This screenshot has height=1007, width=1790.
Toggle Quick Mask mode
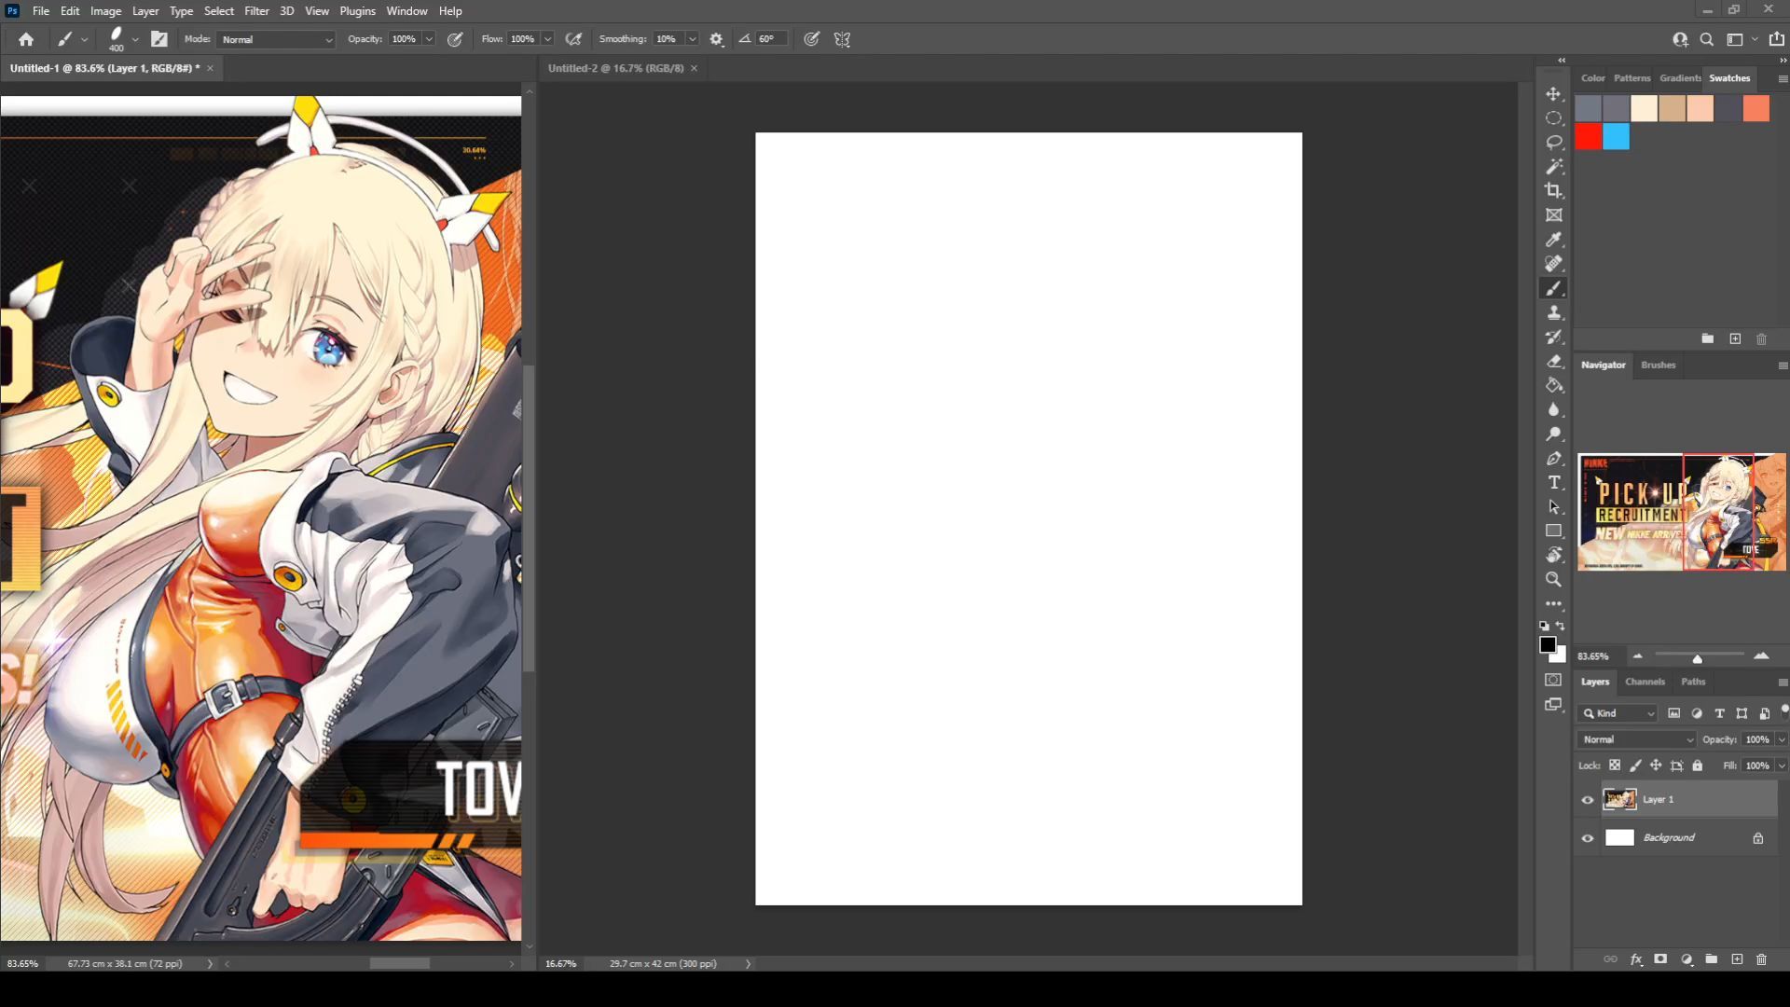tap(1553, 680)
